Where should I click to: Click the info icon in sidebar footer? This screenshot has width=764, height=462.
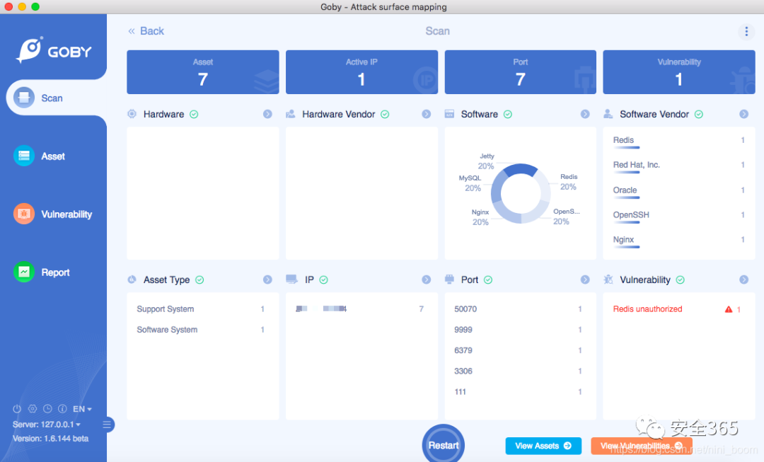point(62,409)
